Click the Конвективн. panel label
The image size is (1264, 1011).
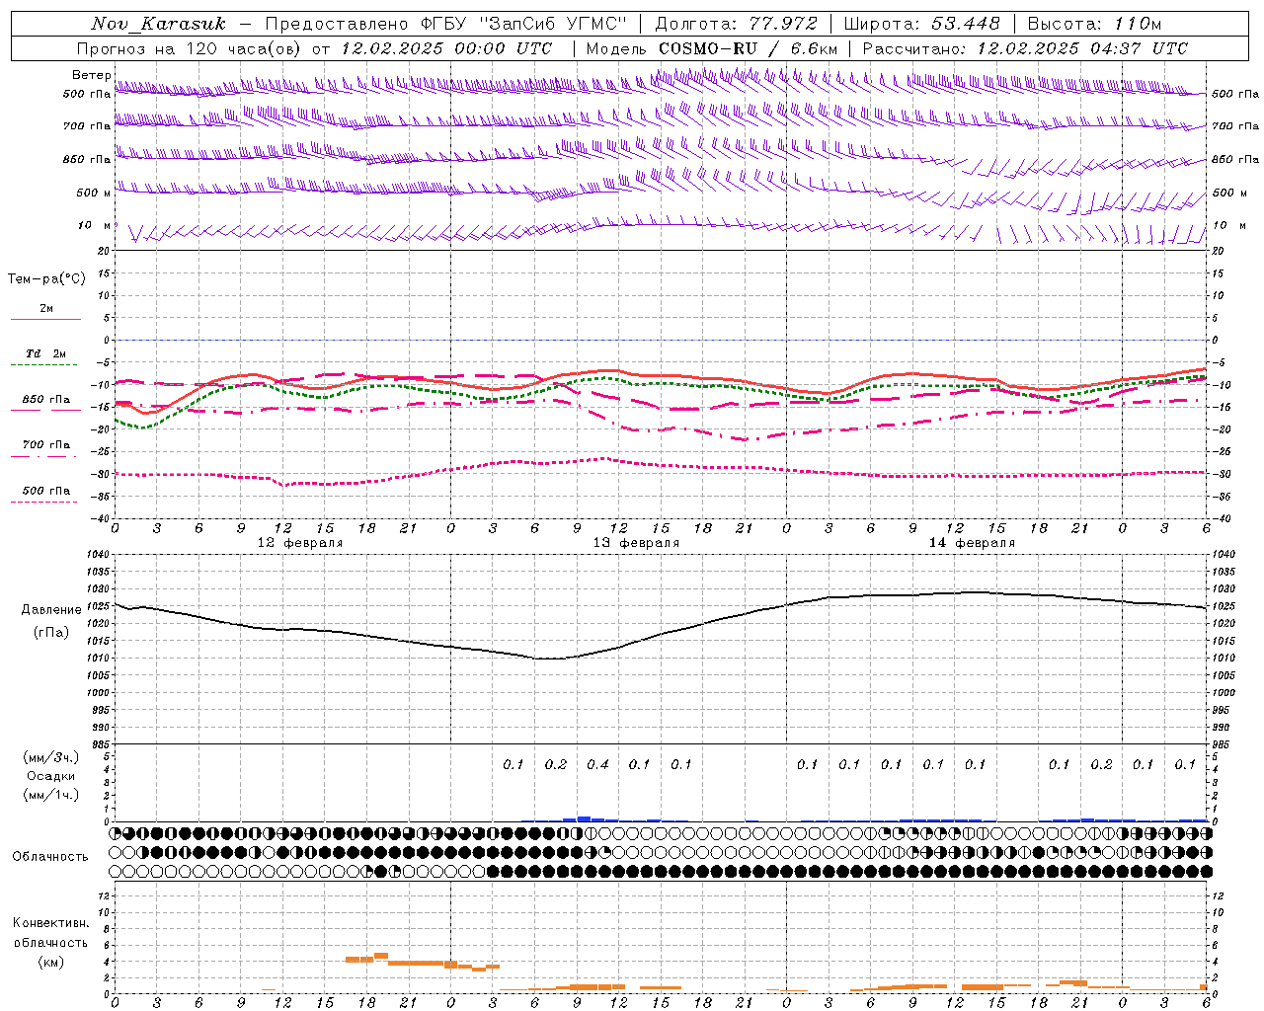50,923
